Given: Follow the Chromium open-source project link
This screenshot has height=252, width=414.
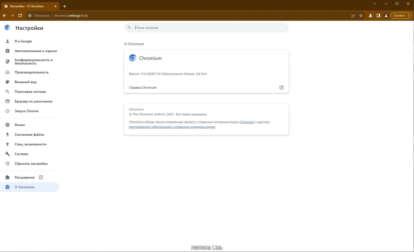Looking at the screenshot, I should 247,122.
